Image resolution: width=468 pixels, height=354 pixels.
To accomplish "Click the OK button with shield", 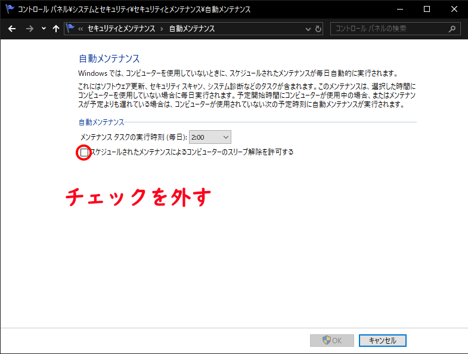I will [x=332, y=340].
